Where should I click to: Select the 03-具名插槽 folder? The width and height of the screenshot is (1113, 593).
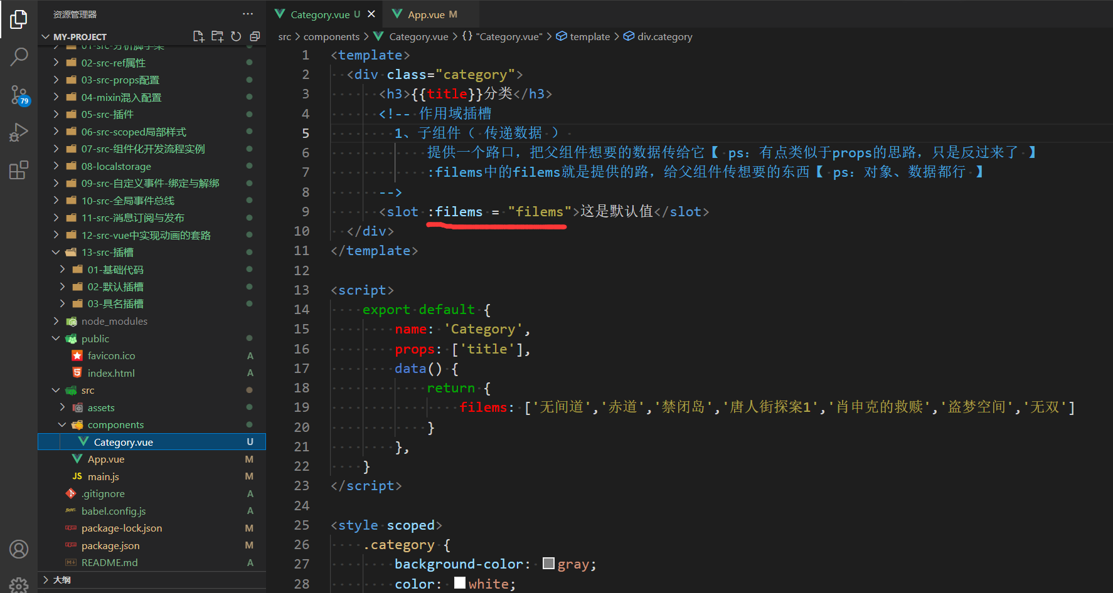[152, 303]
